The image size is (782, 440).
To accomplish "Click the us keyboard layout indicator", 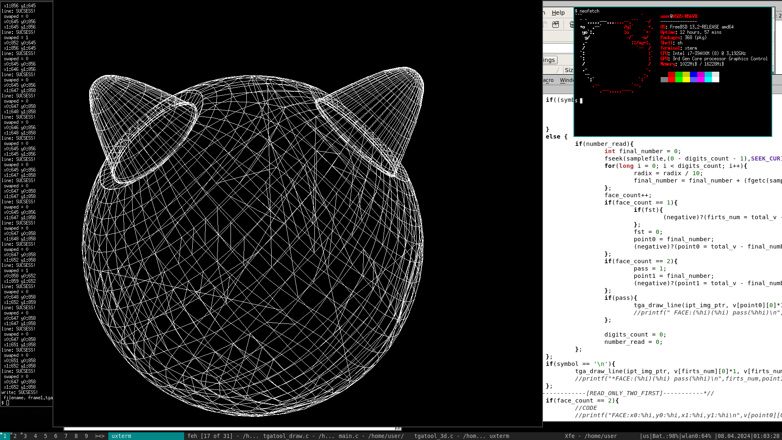I will coord(646,436).
